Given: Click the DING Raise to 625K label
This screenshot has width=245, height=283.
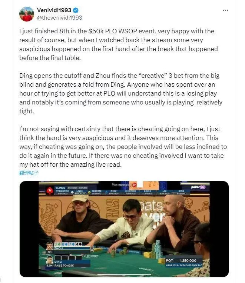Looking at the screenshot, I should [64, 266].
